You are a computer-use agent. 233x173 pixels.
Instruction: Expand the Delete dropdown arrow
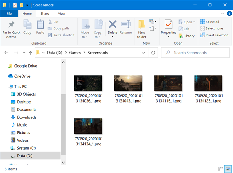point(113,37)
